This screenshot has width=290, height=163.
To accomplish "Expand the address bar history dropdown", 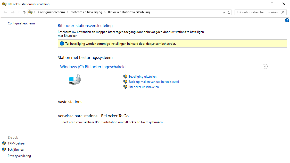I will point(223,12).
